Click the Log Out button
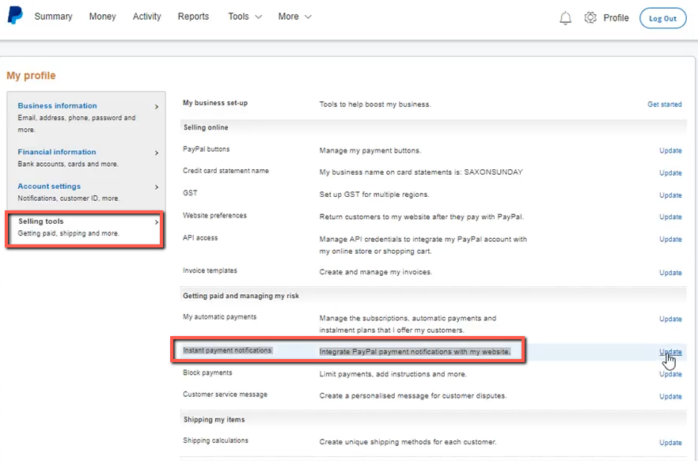Screen dimensions: 698x461 [663, 18]
